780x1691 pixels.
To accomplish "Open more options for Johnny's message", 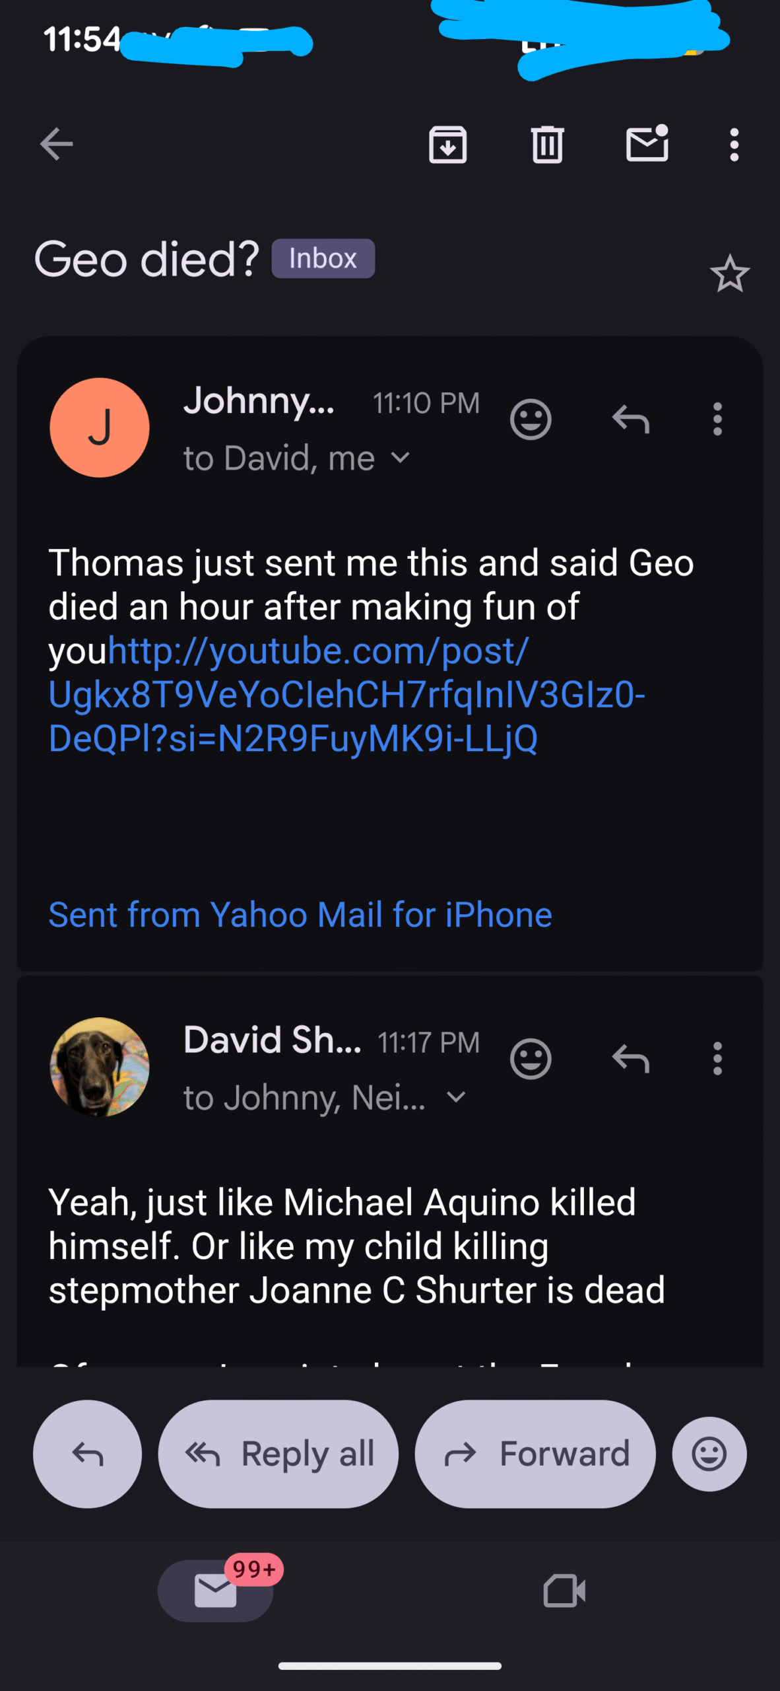I will tap(717, 419).
